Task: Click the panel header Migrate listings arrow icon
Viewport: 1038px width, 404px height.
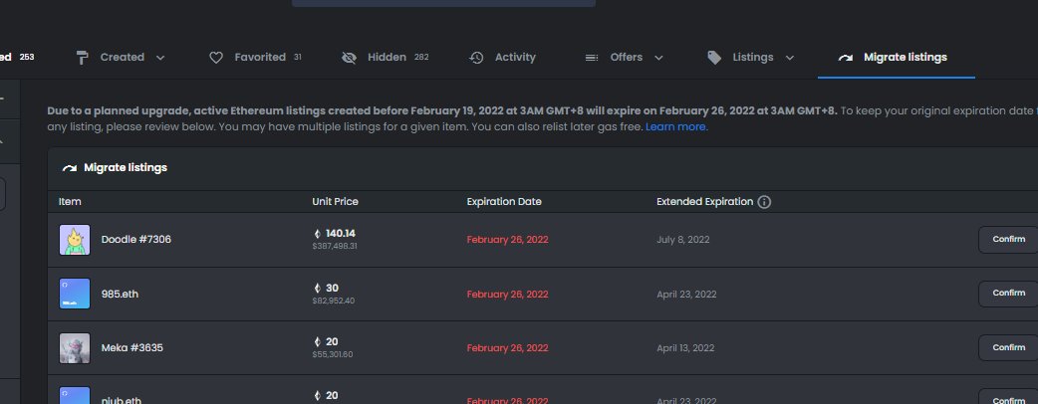Action: click(70, 168)
